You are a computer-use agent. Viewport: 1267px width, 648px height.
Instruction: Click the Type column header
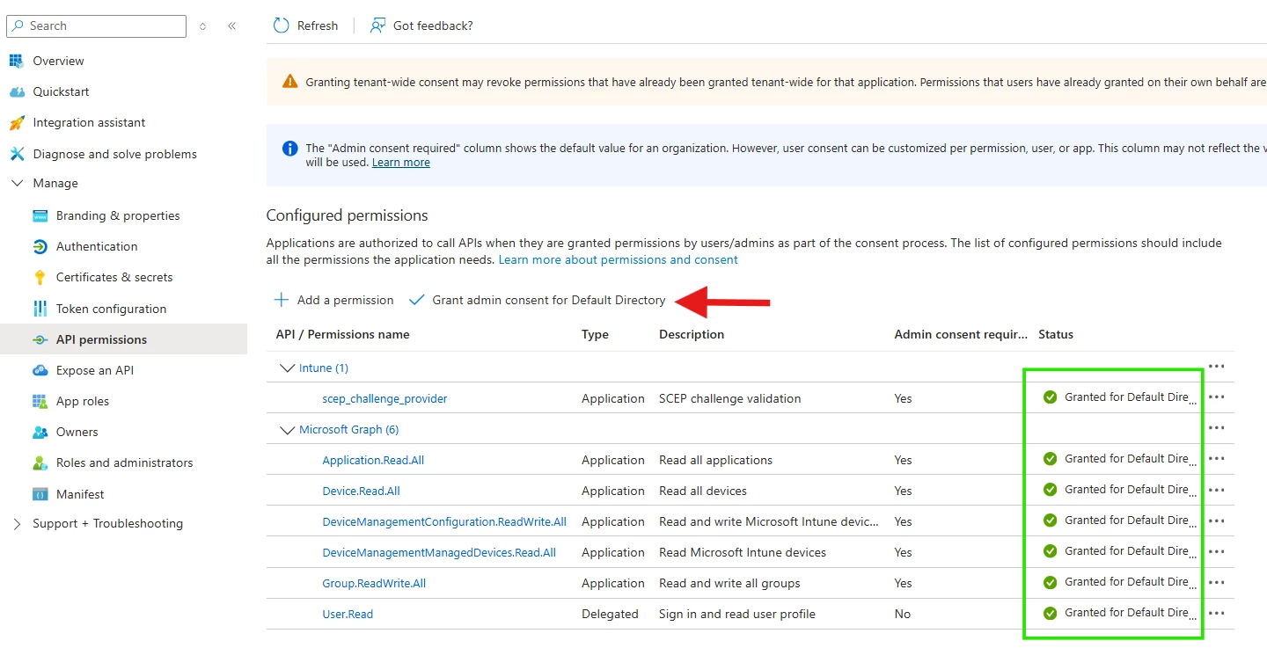point(595,335)
